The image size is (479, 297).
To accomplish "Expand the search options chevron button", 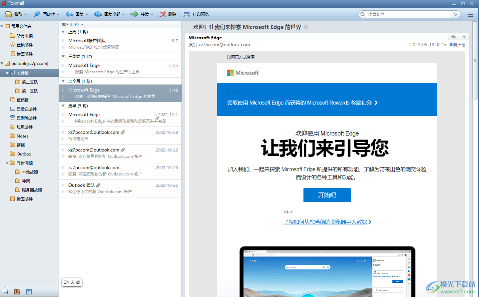I will (455, 14).
